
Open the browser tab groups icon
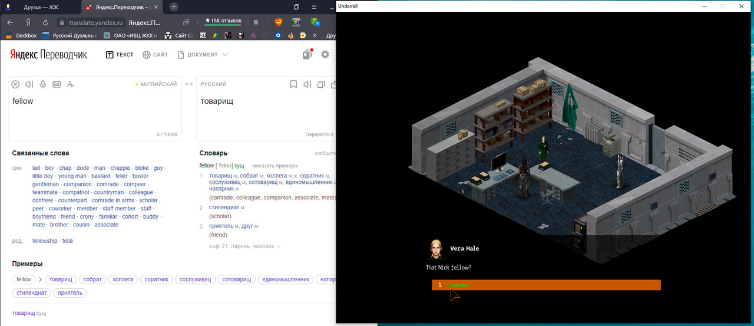point(296,7)
